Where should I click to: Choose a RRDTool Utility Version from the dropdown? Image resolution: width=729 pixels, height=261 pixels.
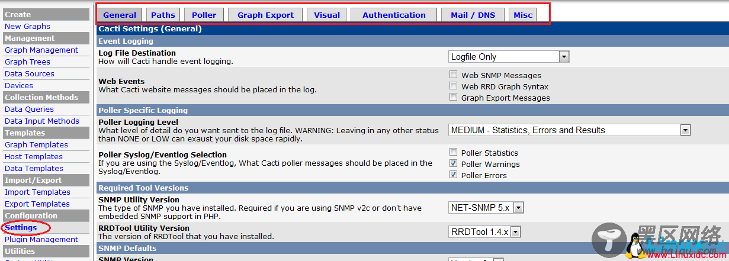(x=484, y=232)
